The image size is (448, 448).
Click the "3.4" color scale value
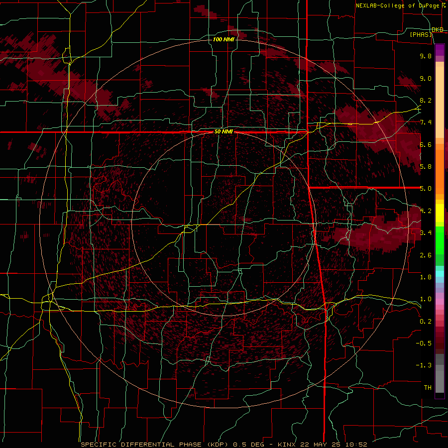pos(426,233)
